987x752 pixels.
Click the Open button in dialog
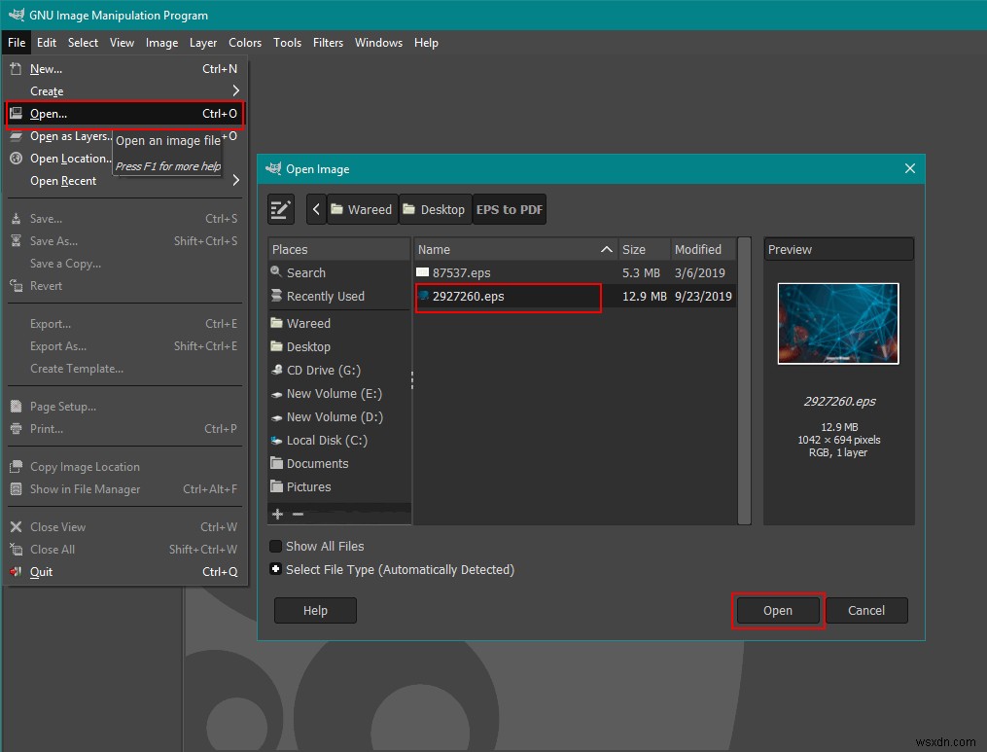[777, 611]
